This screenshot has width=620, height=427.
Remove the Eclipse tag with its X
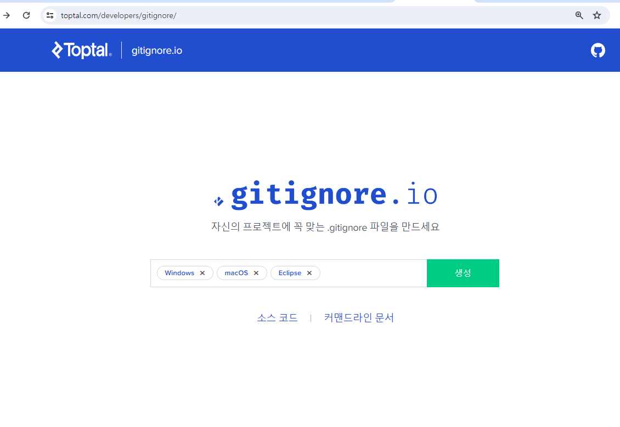309,273
